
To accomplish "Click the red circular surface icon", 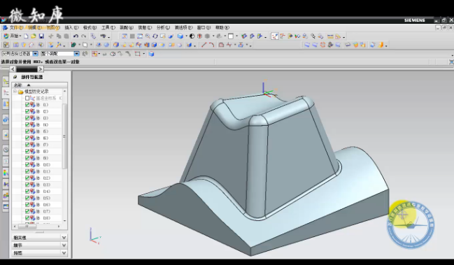I will 322,45.
